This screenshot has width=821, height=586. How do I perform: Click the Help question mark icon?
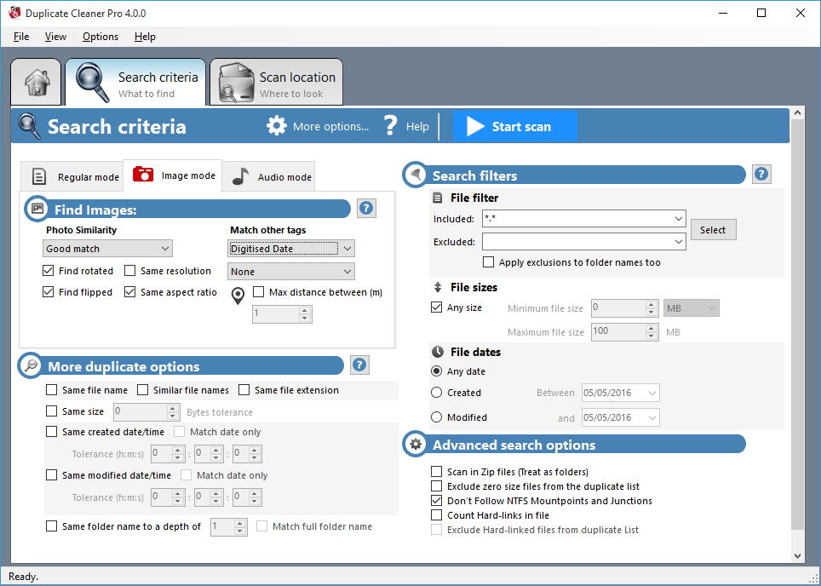390,125
